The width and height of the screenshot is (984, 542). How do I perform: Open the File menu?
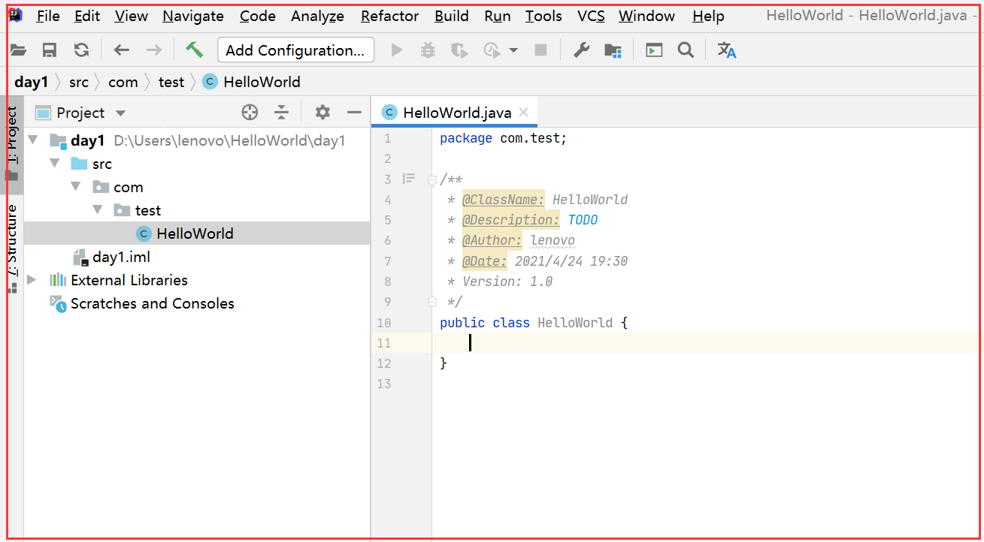[x=48, y=16]
